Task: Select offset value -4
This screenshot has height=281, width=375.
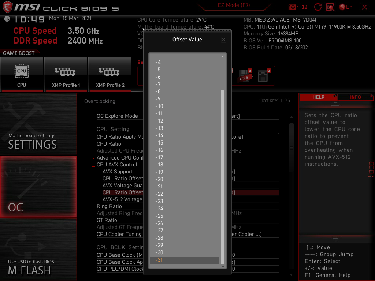Action: (x=185, y=62)
